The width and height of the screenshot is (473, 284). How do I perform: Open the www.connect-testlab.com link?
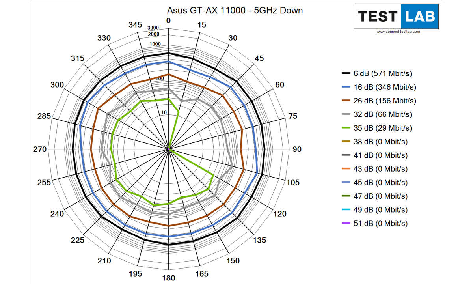coord(398,32)
